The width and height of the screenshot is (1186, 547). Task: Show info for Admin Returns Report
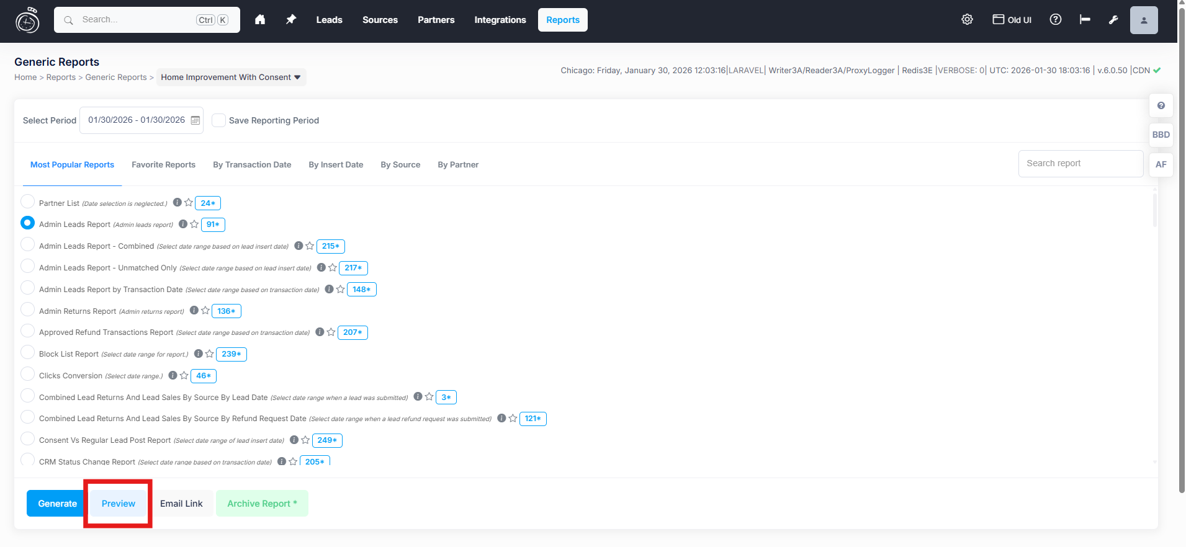pos(194,311)
